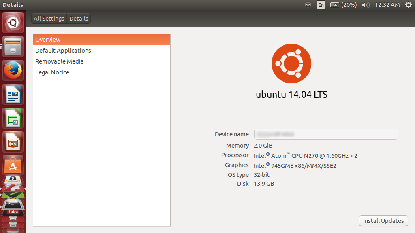Open LibreOffice Writer from the launcher
The height and width of the screenshot is (233, 415).
pyautogui.click(x=13, y=94)
